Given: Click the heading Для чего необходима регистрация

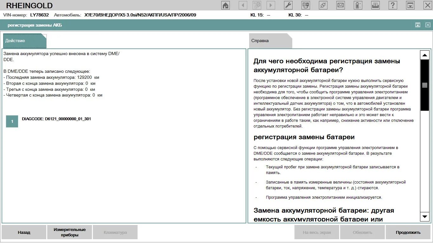Looking at the screenshot, I should coord(327,65).
